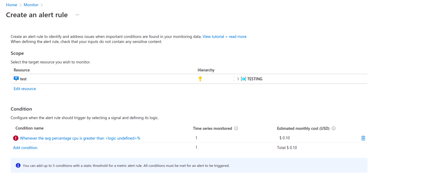Click the yellow subscription key icon
This screenshot has width=440, height=179.
(200, 79)
